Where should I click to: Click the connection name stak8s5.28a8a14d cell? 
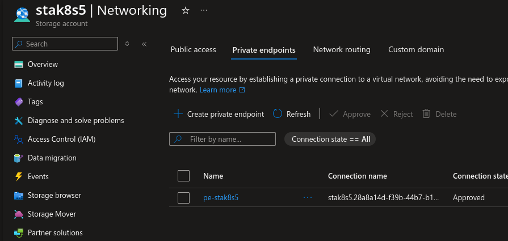click(x=384, y=198)
